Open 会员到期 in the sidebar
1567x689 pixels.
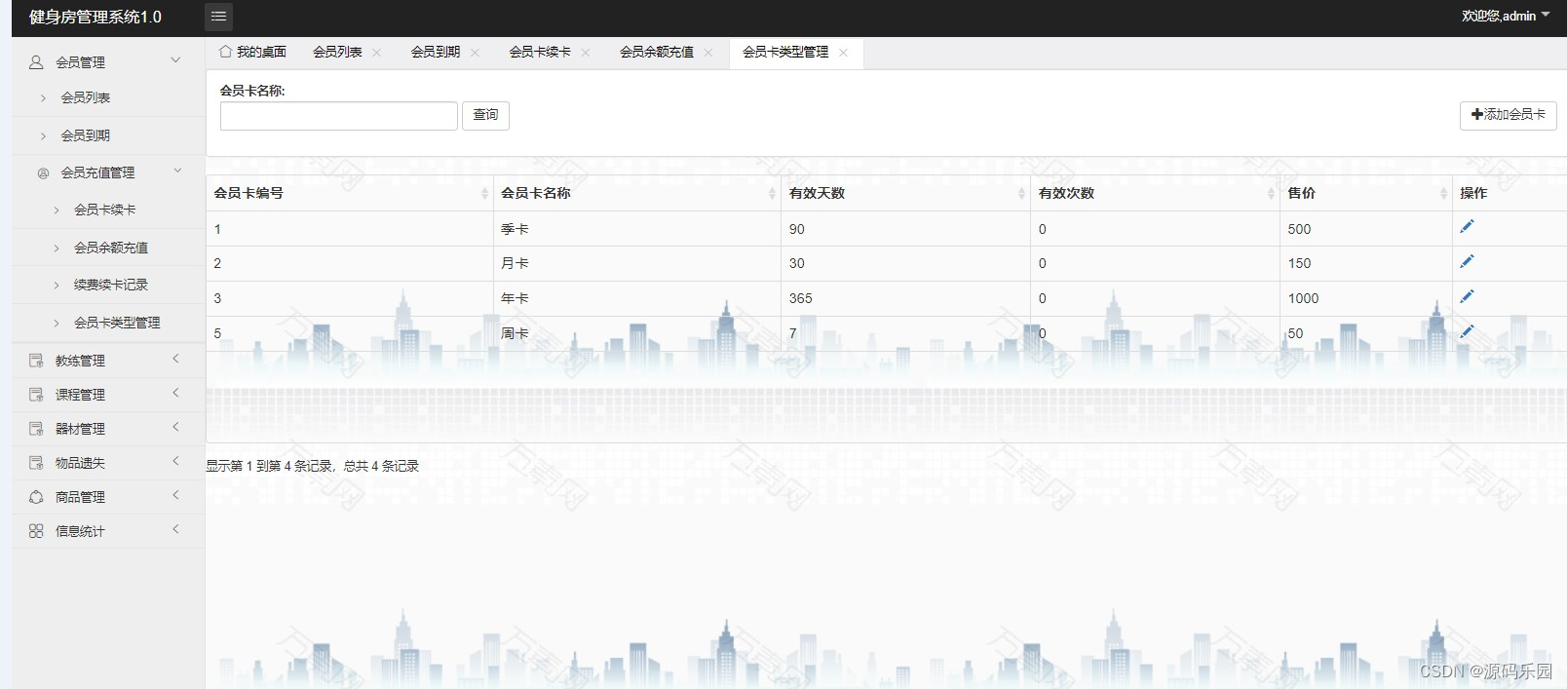[x=86, y=135]
